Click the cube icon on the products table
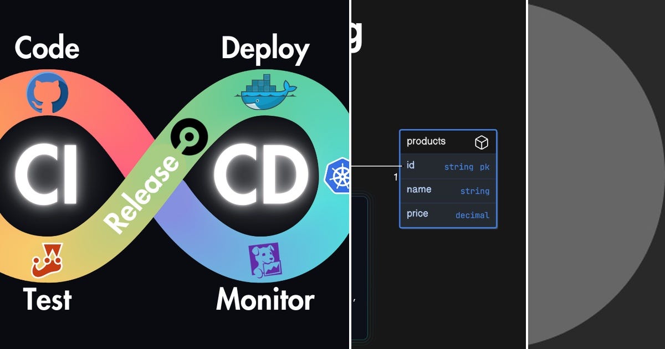Screen dimensions: 665x349 pyautogui.click(x=482, y=142)
